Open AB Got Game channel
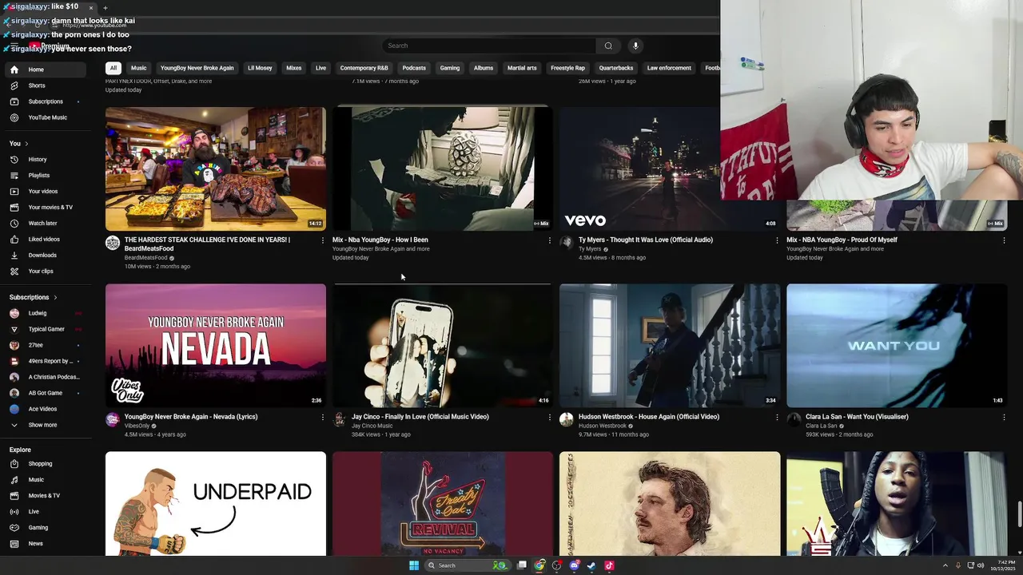 click(x=45, y=393)
